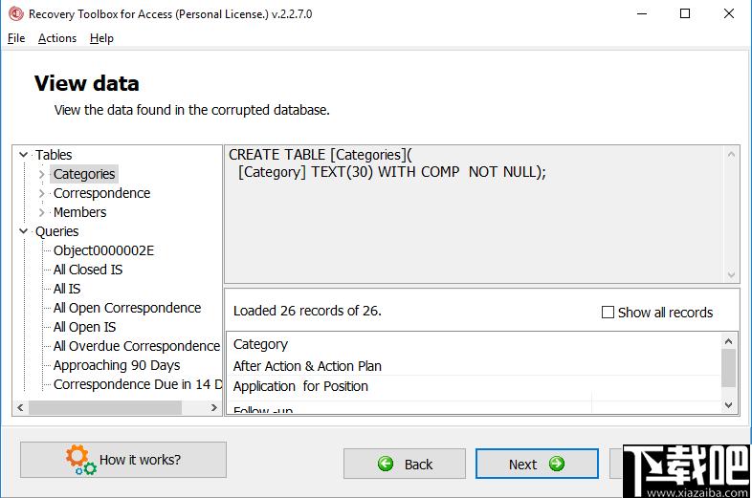Image resolution: width=752 pixels, height=498 pixels.
Task: Select the All Open IS query
Action: [84, 327]
